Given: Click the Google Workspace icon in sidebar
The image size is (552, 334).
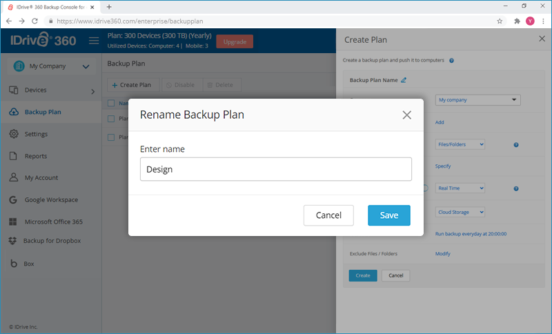Looking at the screenshot, I should pyautogui.click(x=13, y=200).
